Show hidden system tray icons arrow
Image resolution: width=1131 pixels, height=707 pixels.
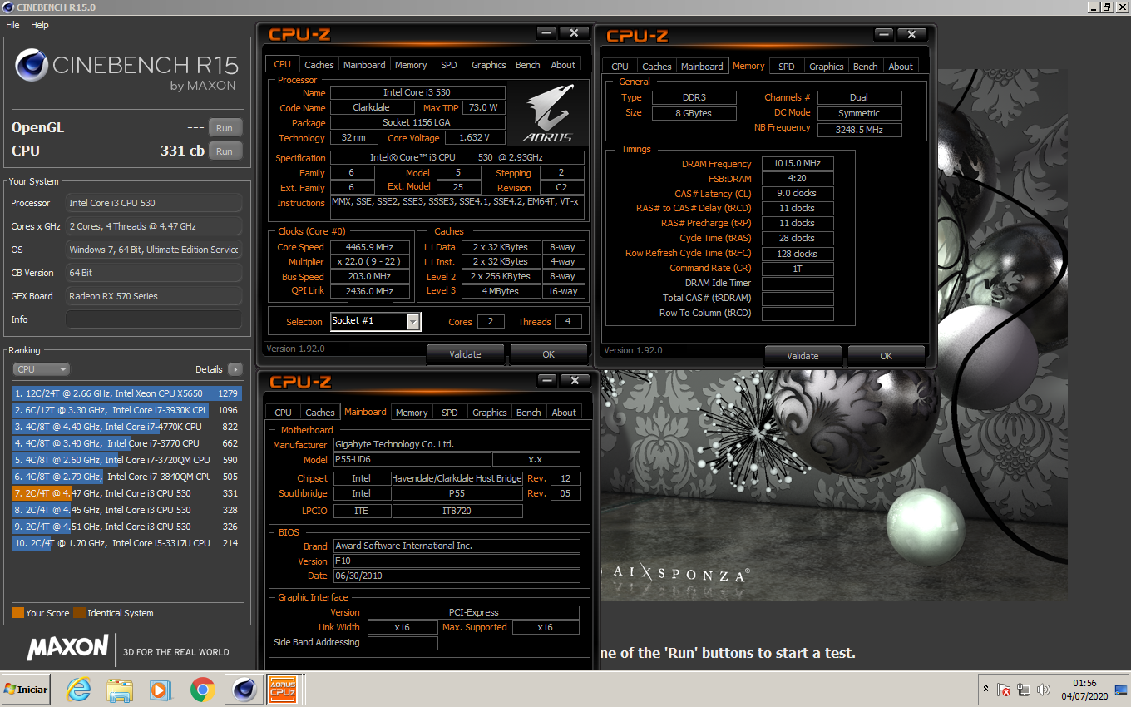986,690
